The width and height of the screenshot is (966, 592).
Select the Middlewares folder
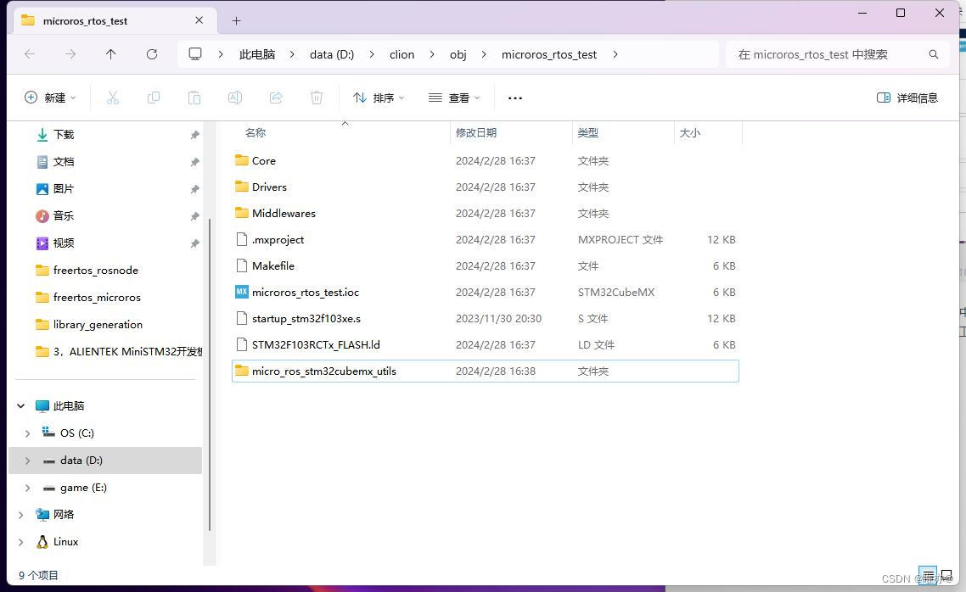pyautogui.click(x=485, y=214)
